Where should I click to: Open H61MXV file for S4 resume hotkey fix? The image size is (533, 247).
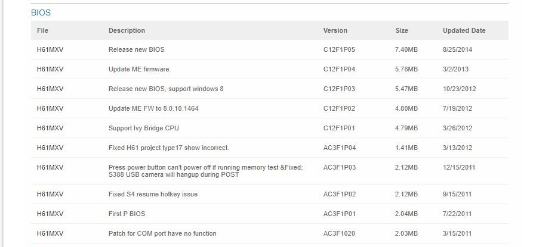click(x=50, y=194)
